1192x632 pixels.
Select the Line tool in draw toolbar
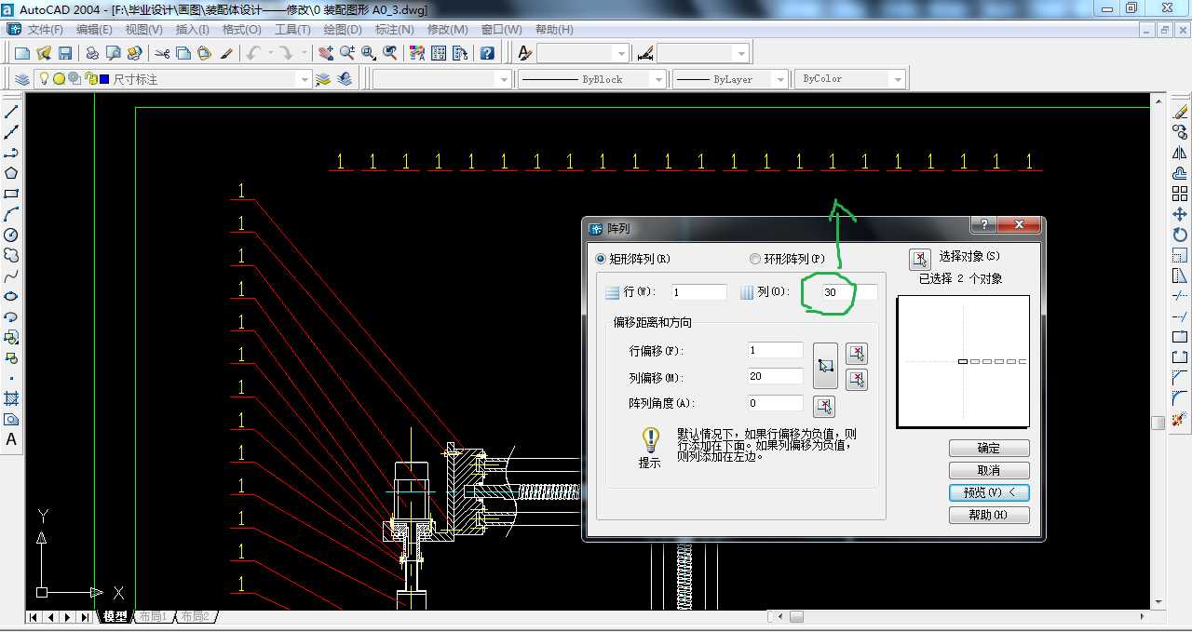point(11,112)
